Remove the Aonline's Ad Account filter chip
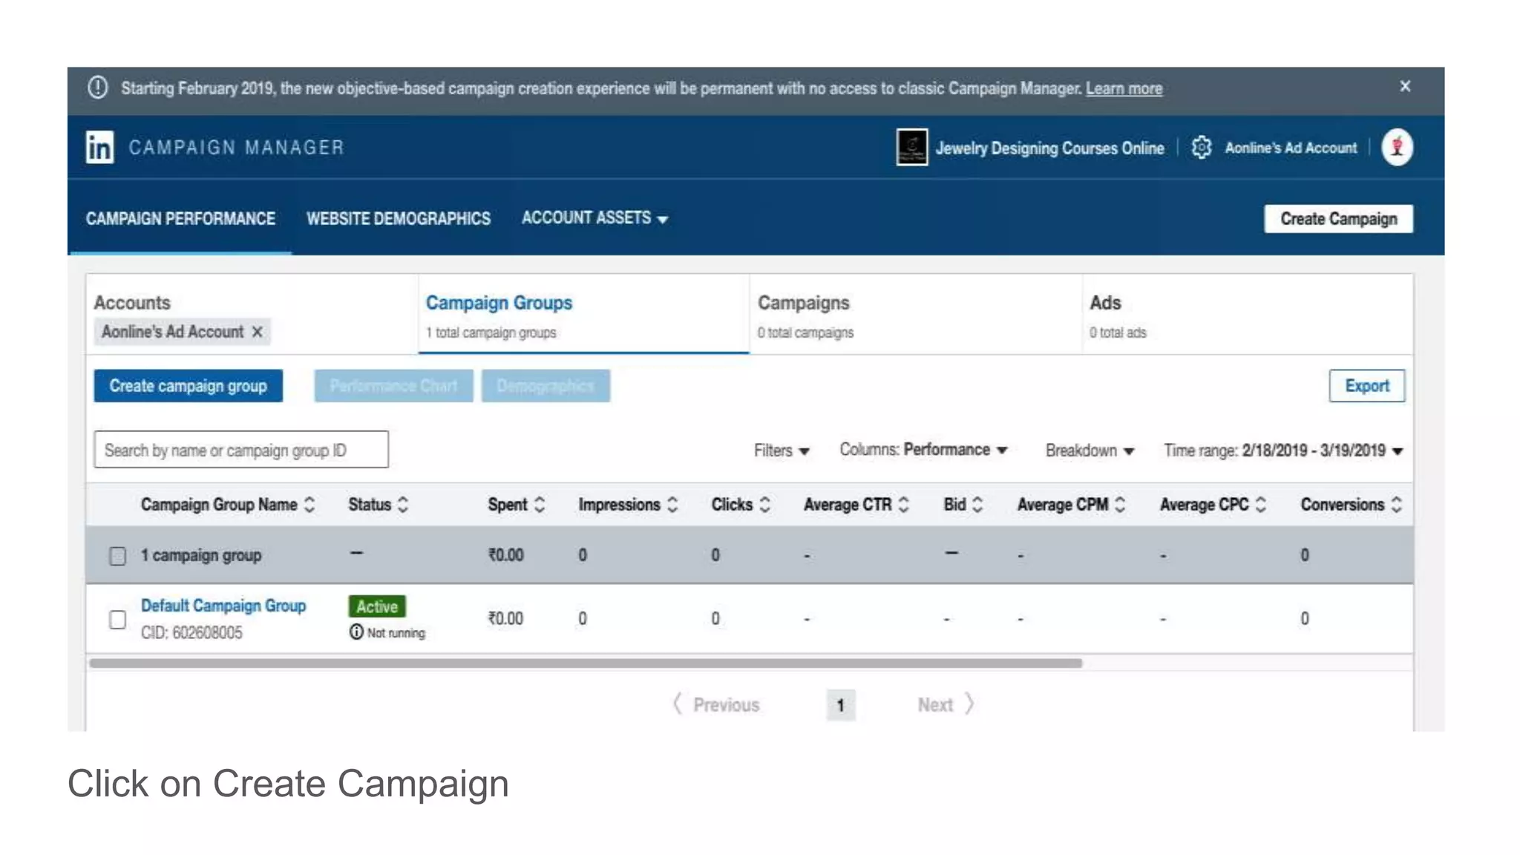The height and width of the screenshot is (855, 1520). [x=257, y=332]
